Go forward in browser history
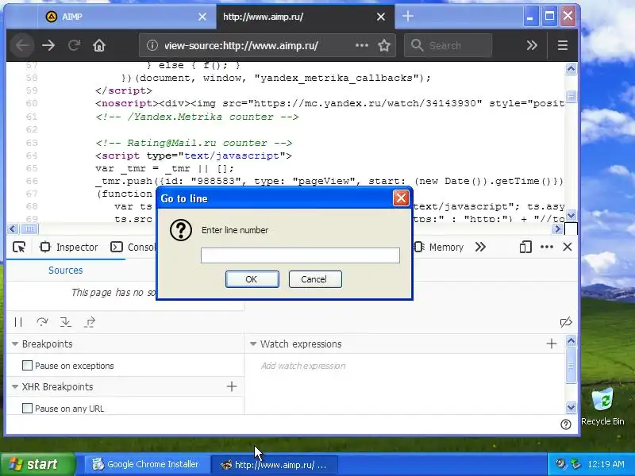This screenshot has width=635, height=476. (48, 45)
